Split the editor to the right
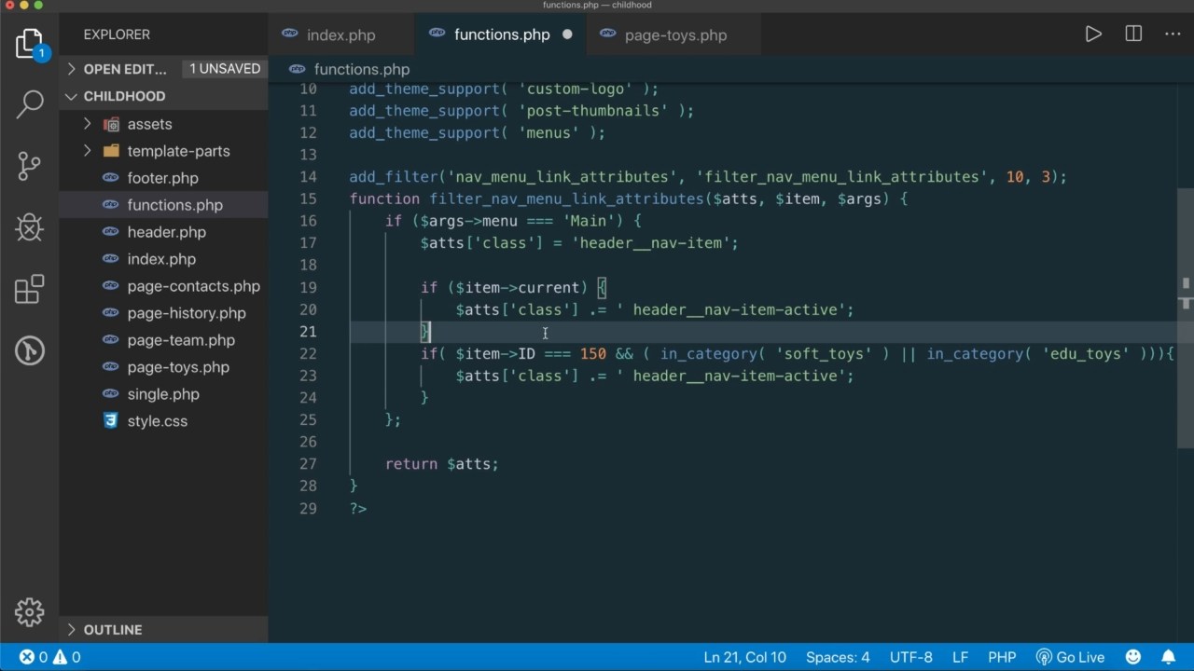This screenshot has height=671, width=1194. pos(1133,34)
